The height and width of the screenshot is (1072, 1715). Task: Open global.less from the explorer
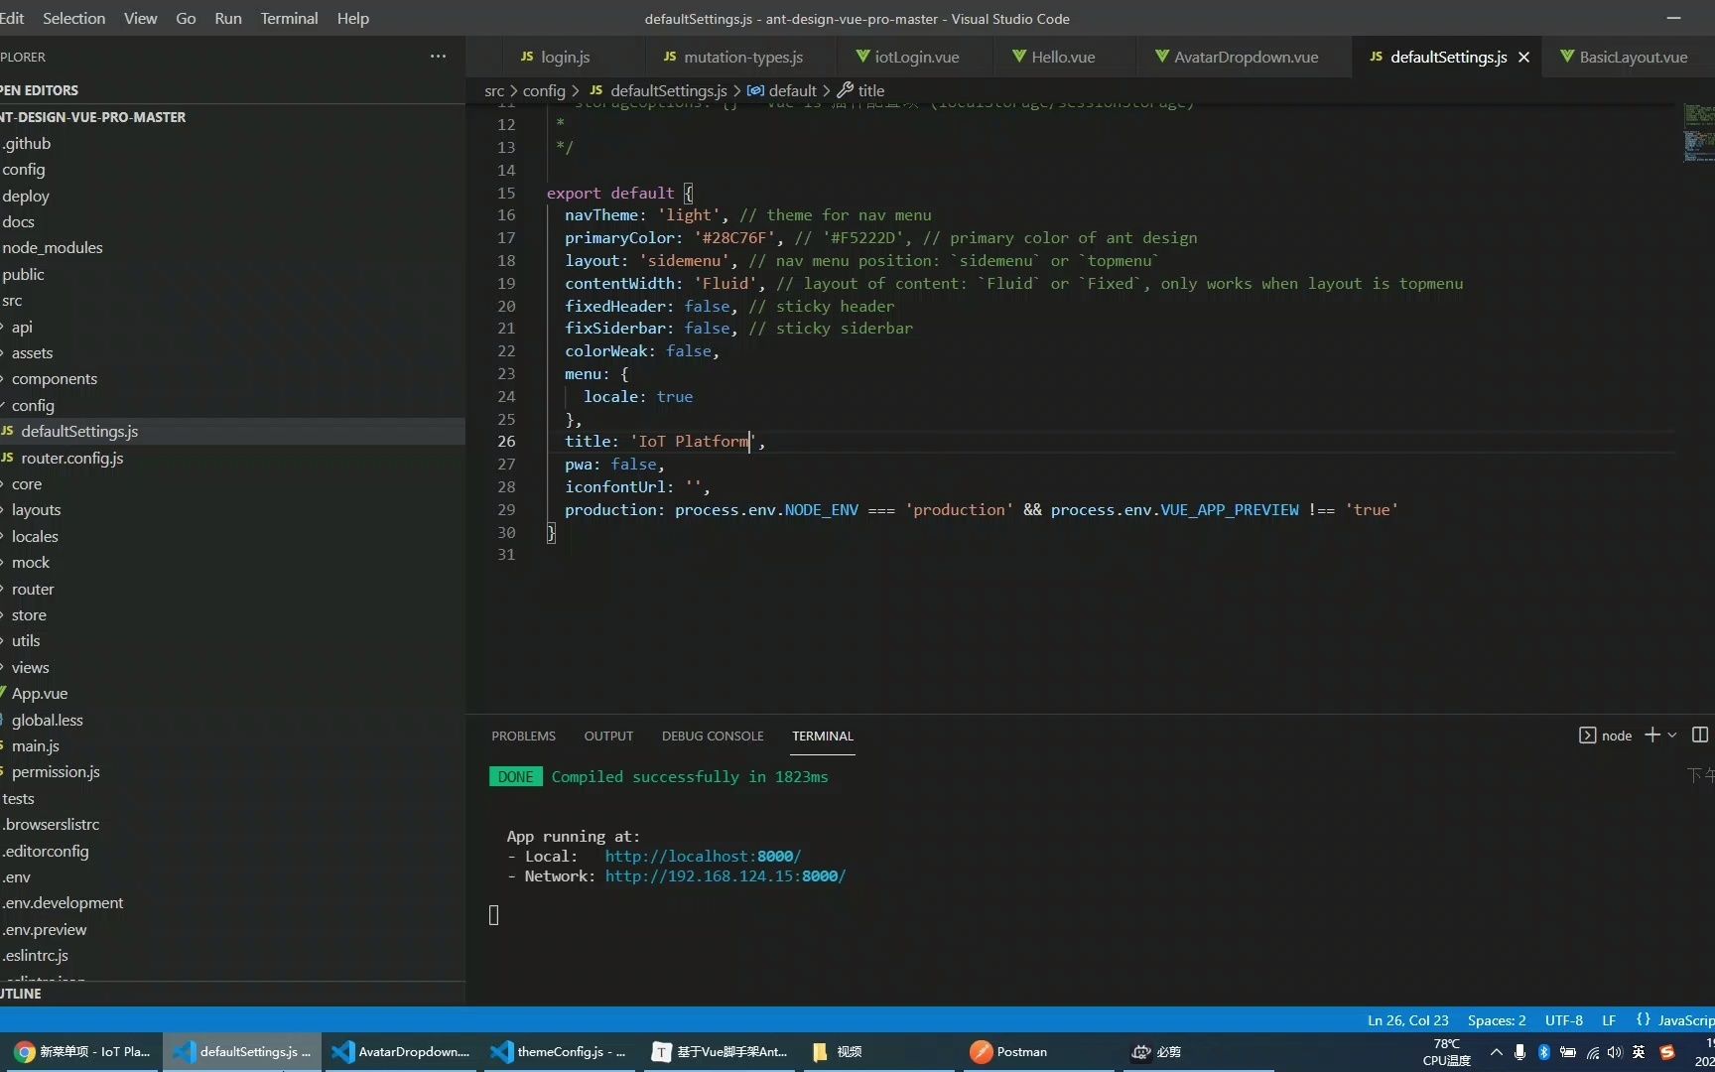232,720
